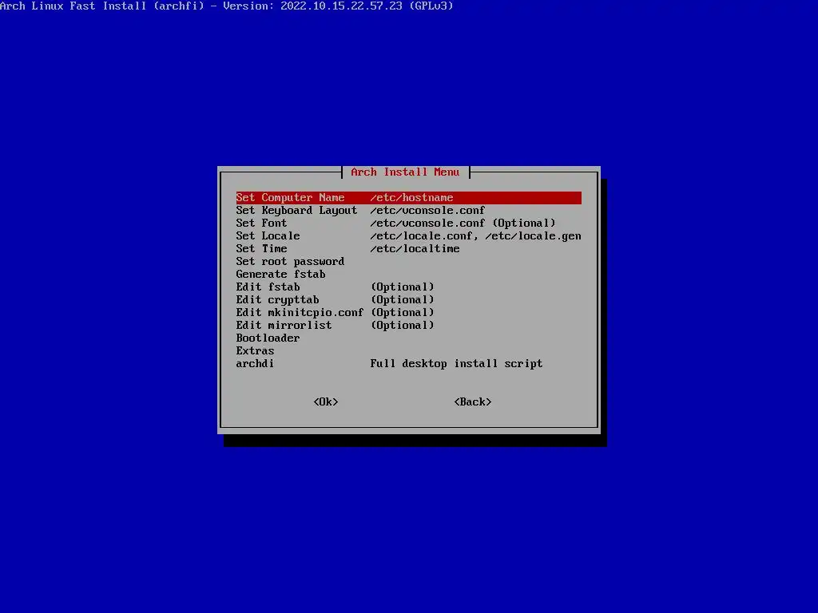Viewport: 818px width, 613px height.
Task: Click the /etc/locale.conf, /etc/locale.gen text
Action: tap(475, 236)
